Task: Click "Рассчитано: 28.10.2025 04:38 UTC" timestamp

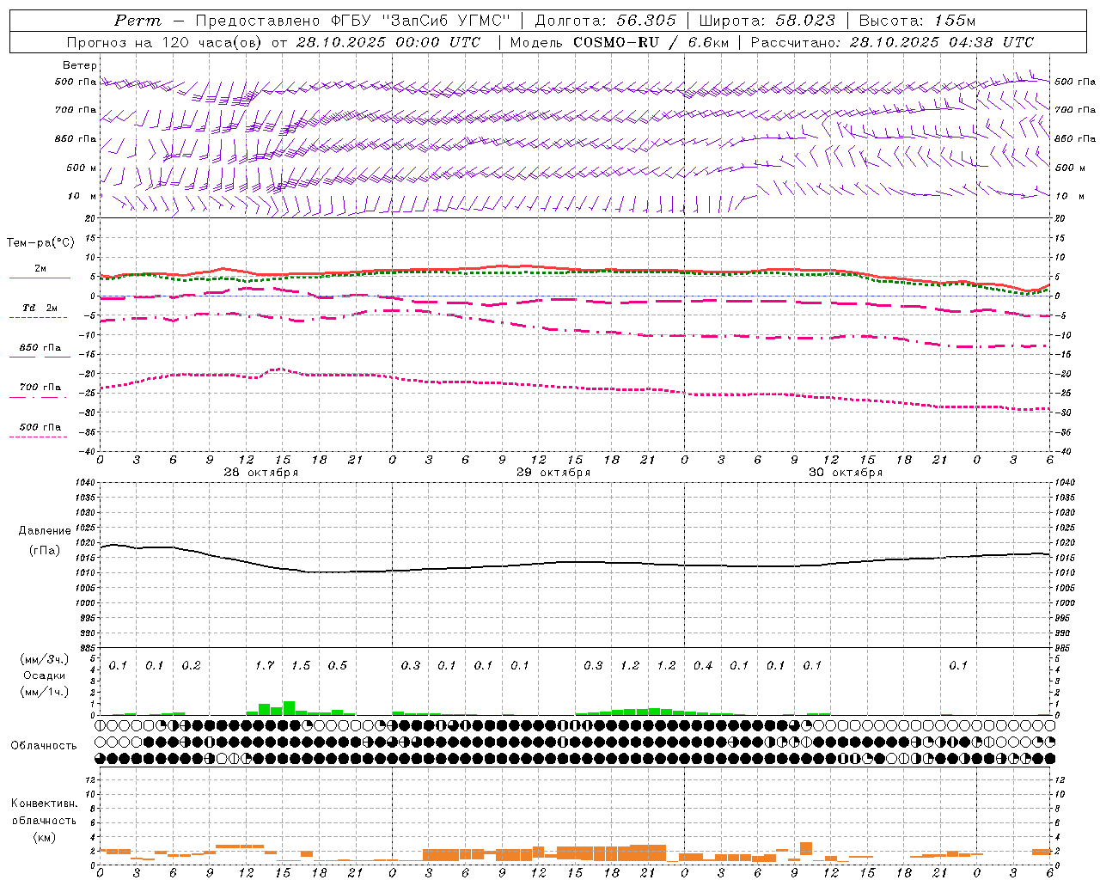Action: [x=892, y=42]
